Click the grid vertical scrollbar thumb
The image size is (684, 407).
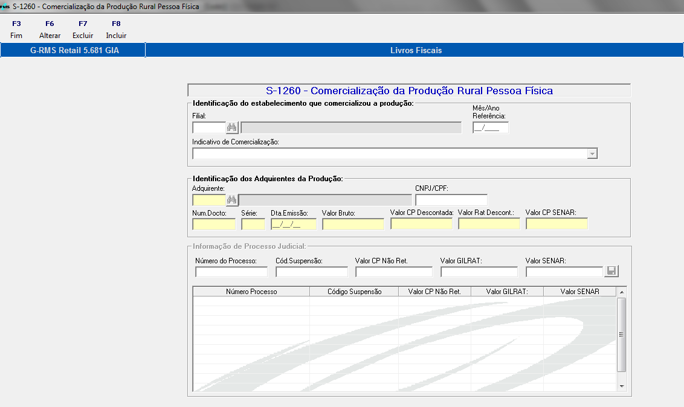(x=622, y=335)
